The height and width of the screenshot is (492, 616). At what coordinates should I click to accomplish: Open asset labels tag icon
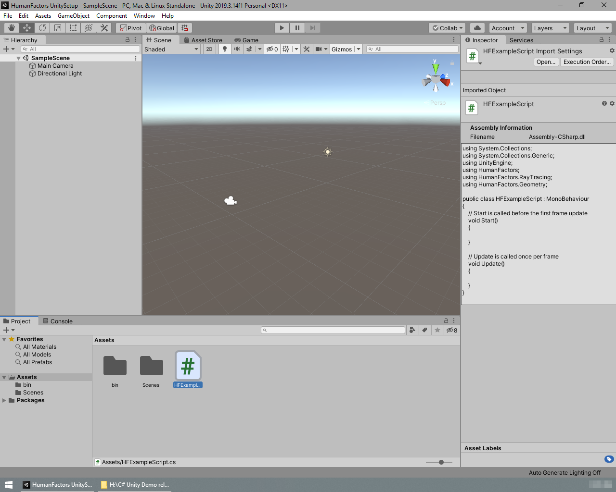[x=609, y=459]
